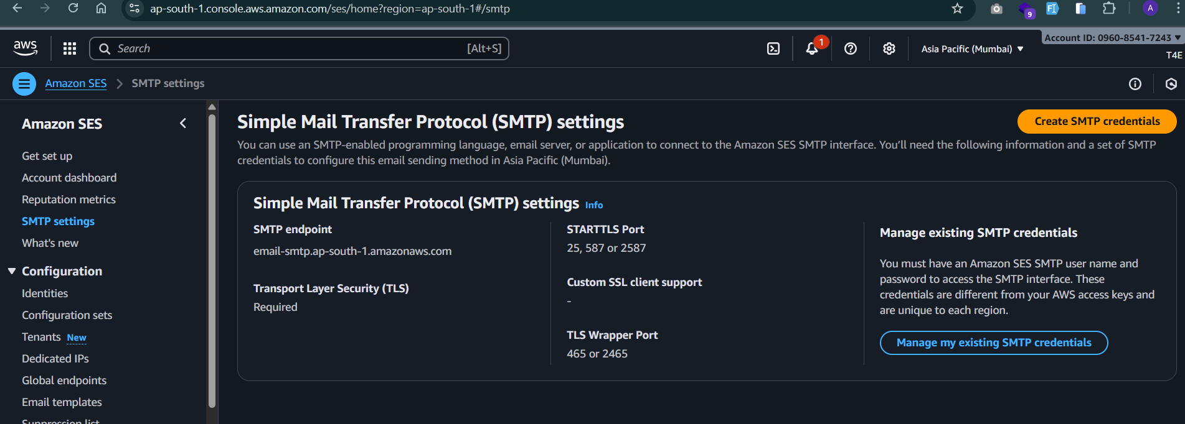Open the AWS help question mark icon
Image resolution: width=1185 pixels, height=424 pixels.
coord(851,48)
